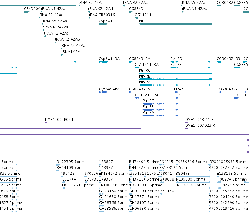Click EST 149387 label

tap(106, 179)
